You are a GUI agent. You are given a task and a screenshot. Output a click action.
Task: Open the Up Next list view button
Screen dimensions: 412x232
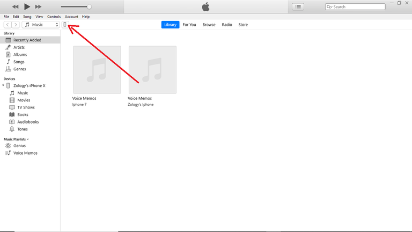click(x=298, y=6)
